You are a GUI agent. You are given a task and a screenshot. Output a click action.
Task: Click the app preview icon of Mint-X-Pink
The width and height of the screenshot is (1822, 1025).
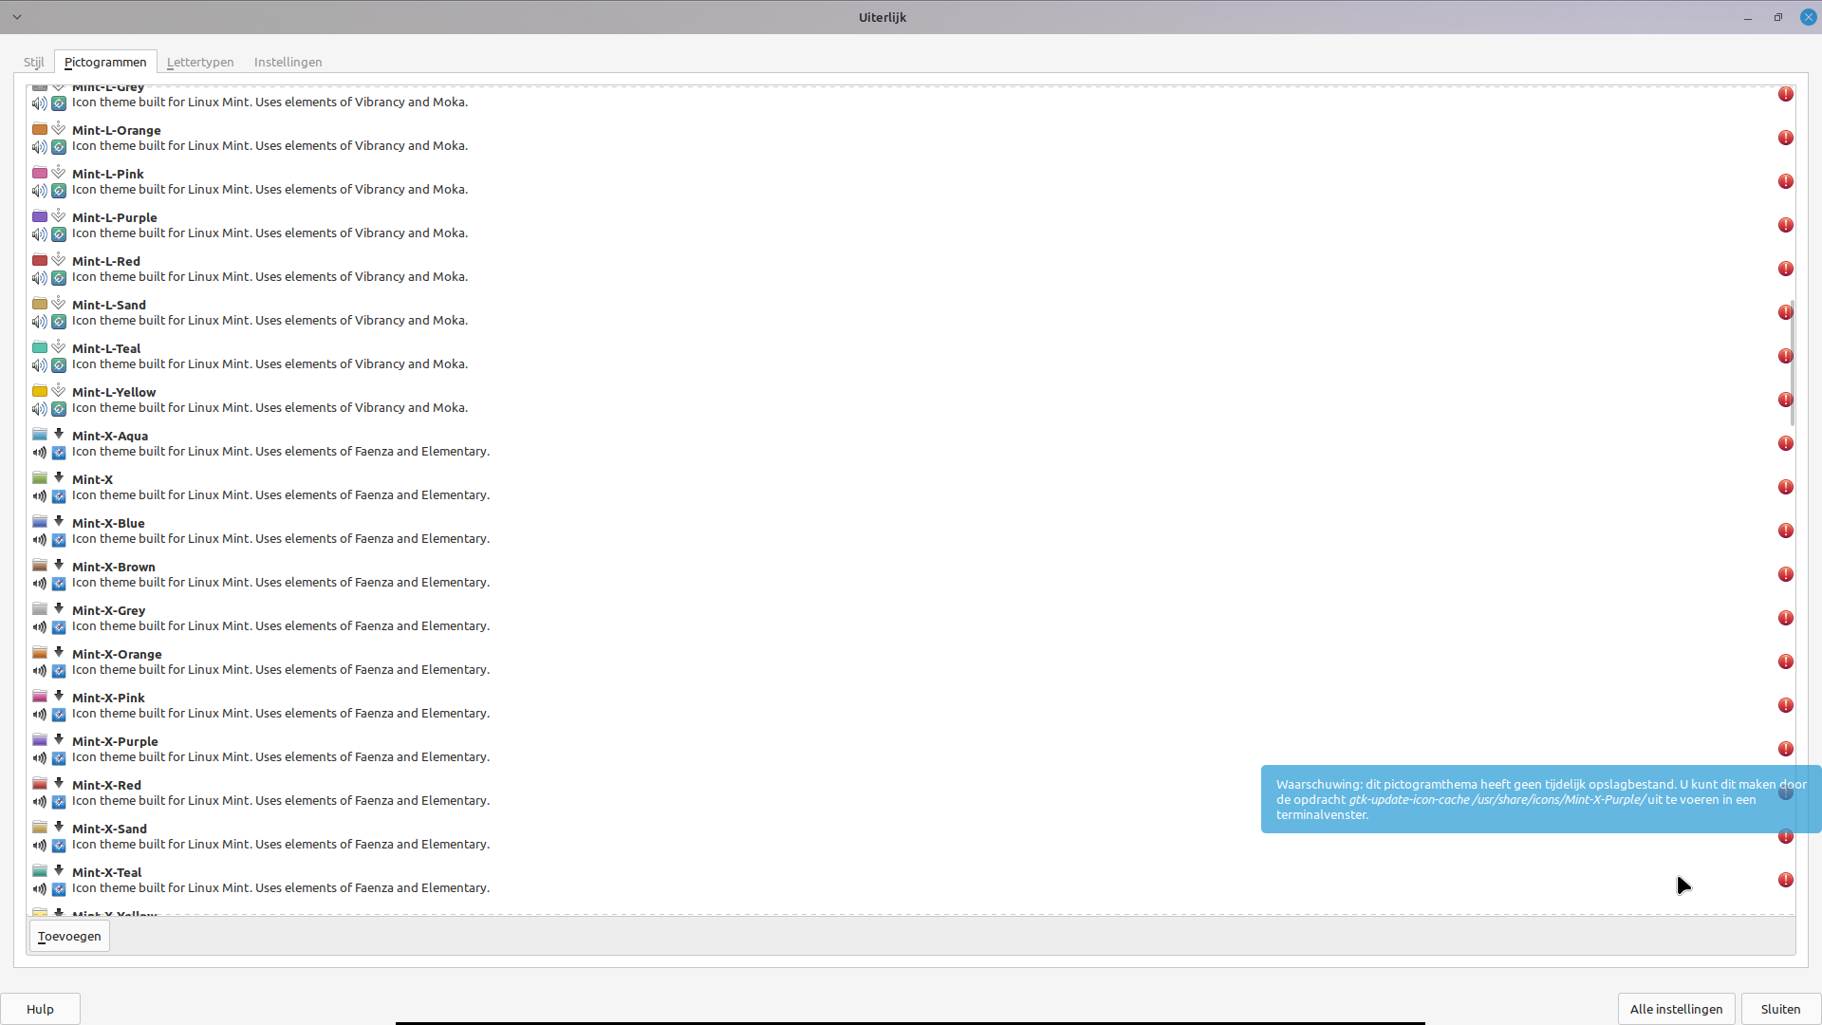point(59,715)
